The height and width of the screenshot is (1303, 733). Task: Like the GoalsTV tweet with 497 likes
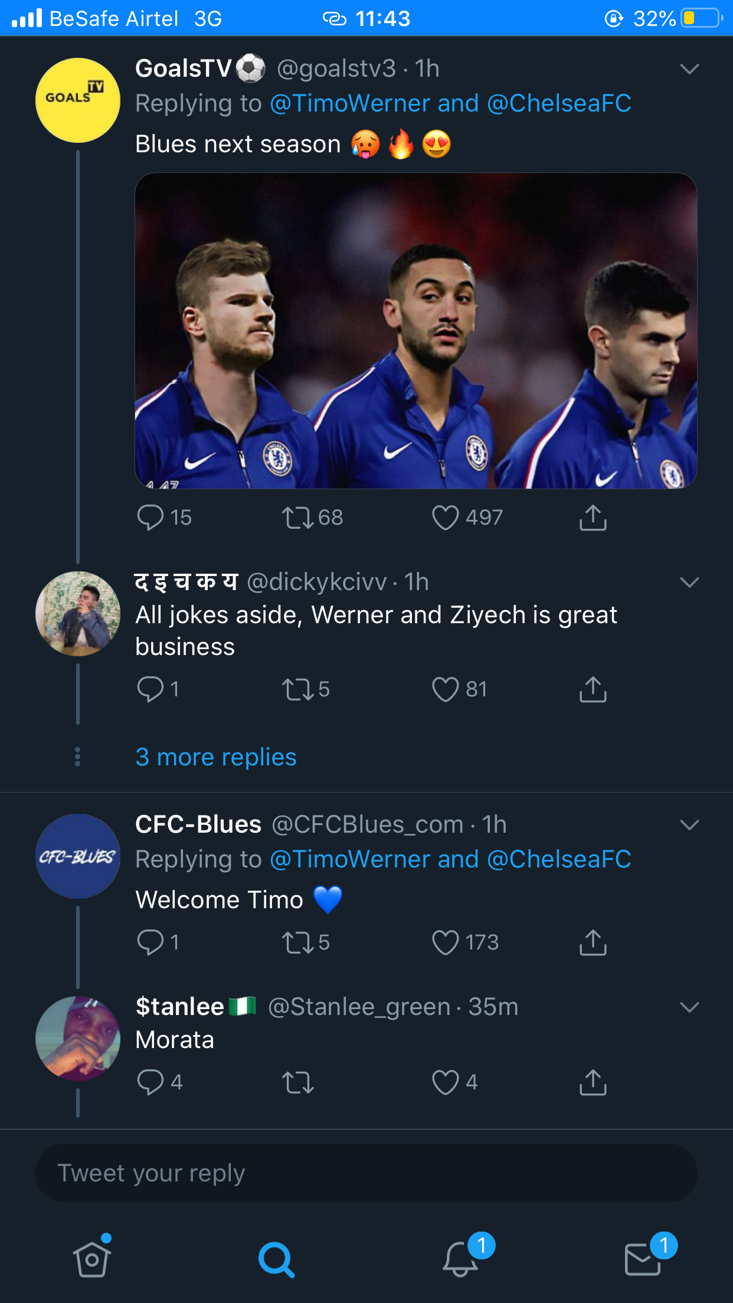click(446, 518)
